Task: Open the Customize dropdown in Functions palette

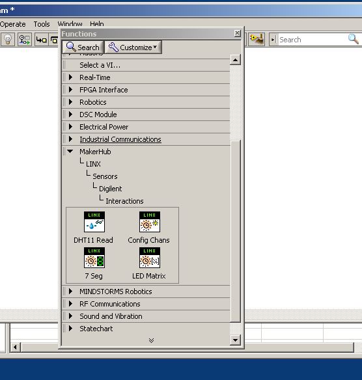Action: [133, 47]
